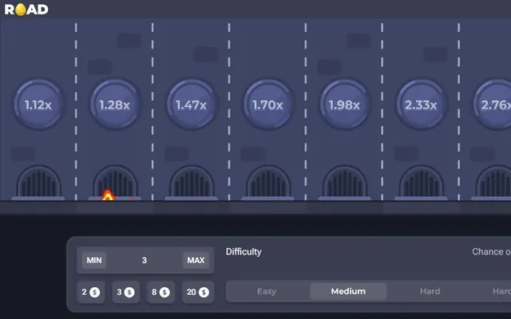Choose the 8 dollar quick bet
Viewport: 511px width, 319px height.
(160, 292)
